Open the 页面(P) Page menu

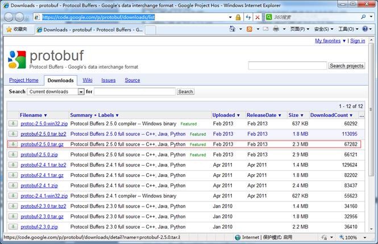300,29
